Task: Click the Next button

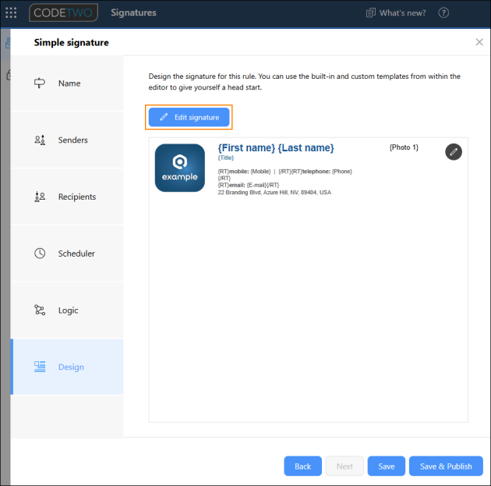Action: coord(344,466)
